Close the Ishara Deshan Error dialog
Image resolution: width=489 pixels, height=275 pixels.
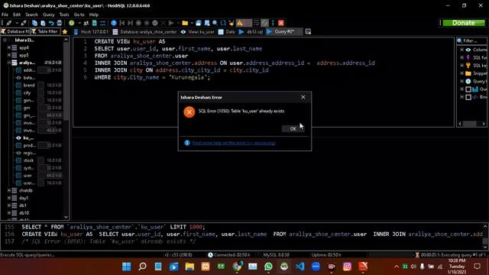click(x=303, y=97)
